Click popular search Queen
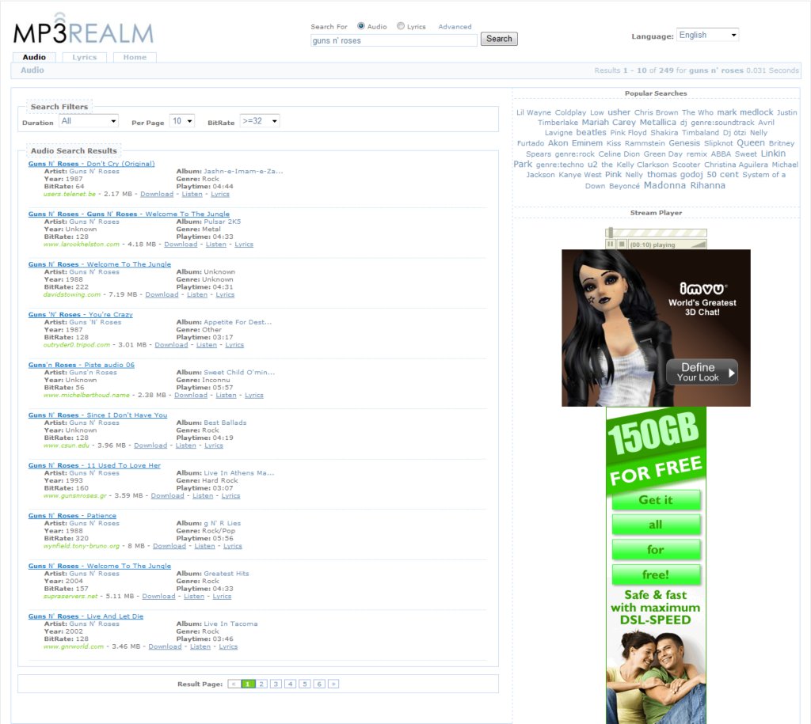The width and height of the screenshot is (811, 724). click(x=751, y=143)
